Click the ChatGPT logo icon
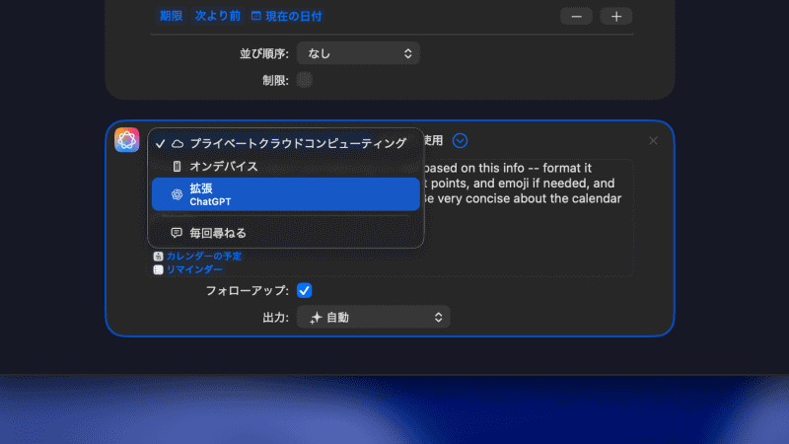 click(x=177, y=194)
